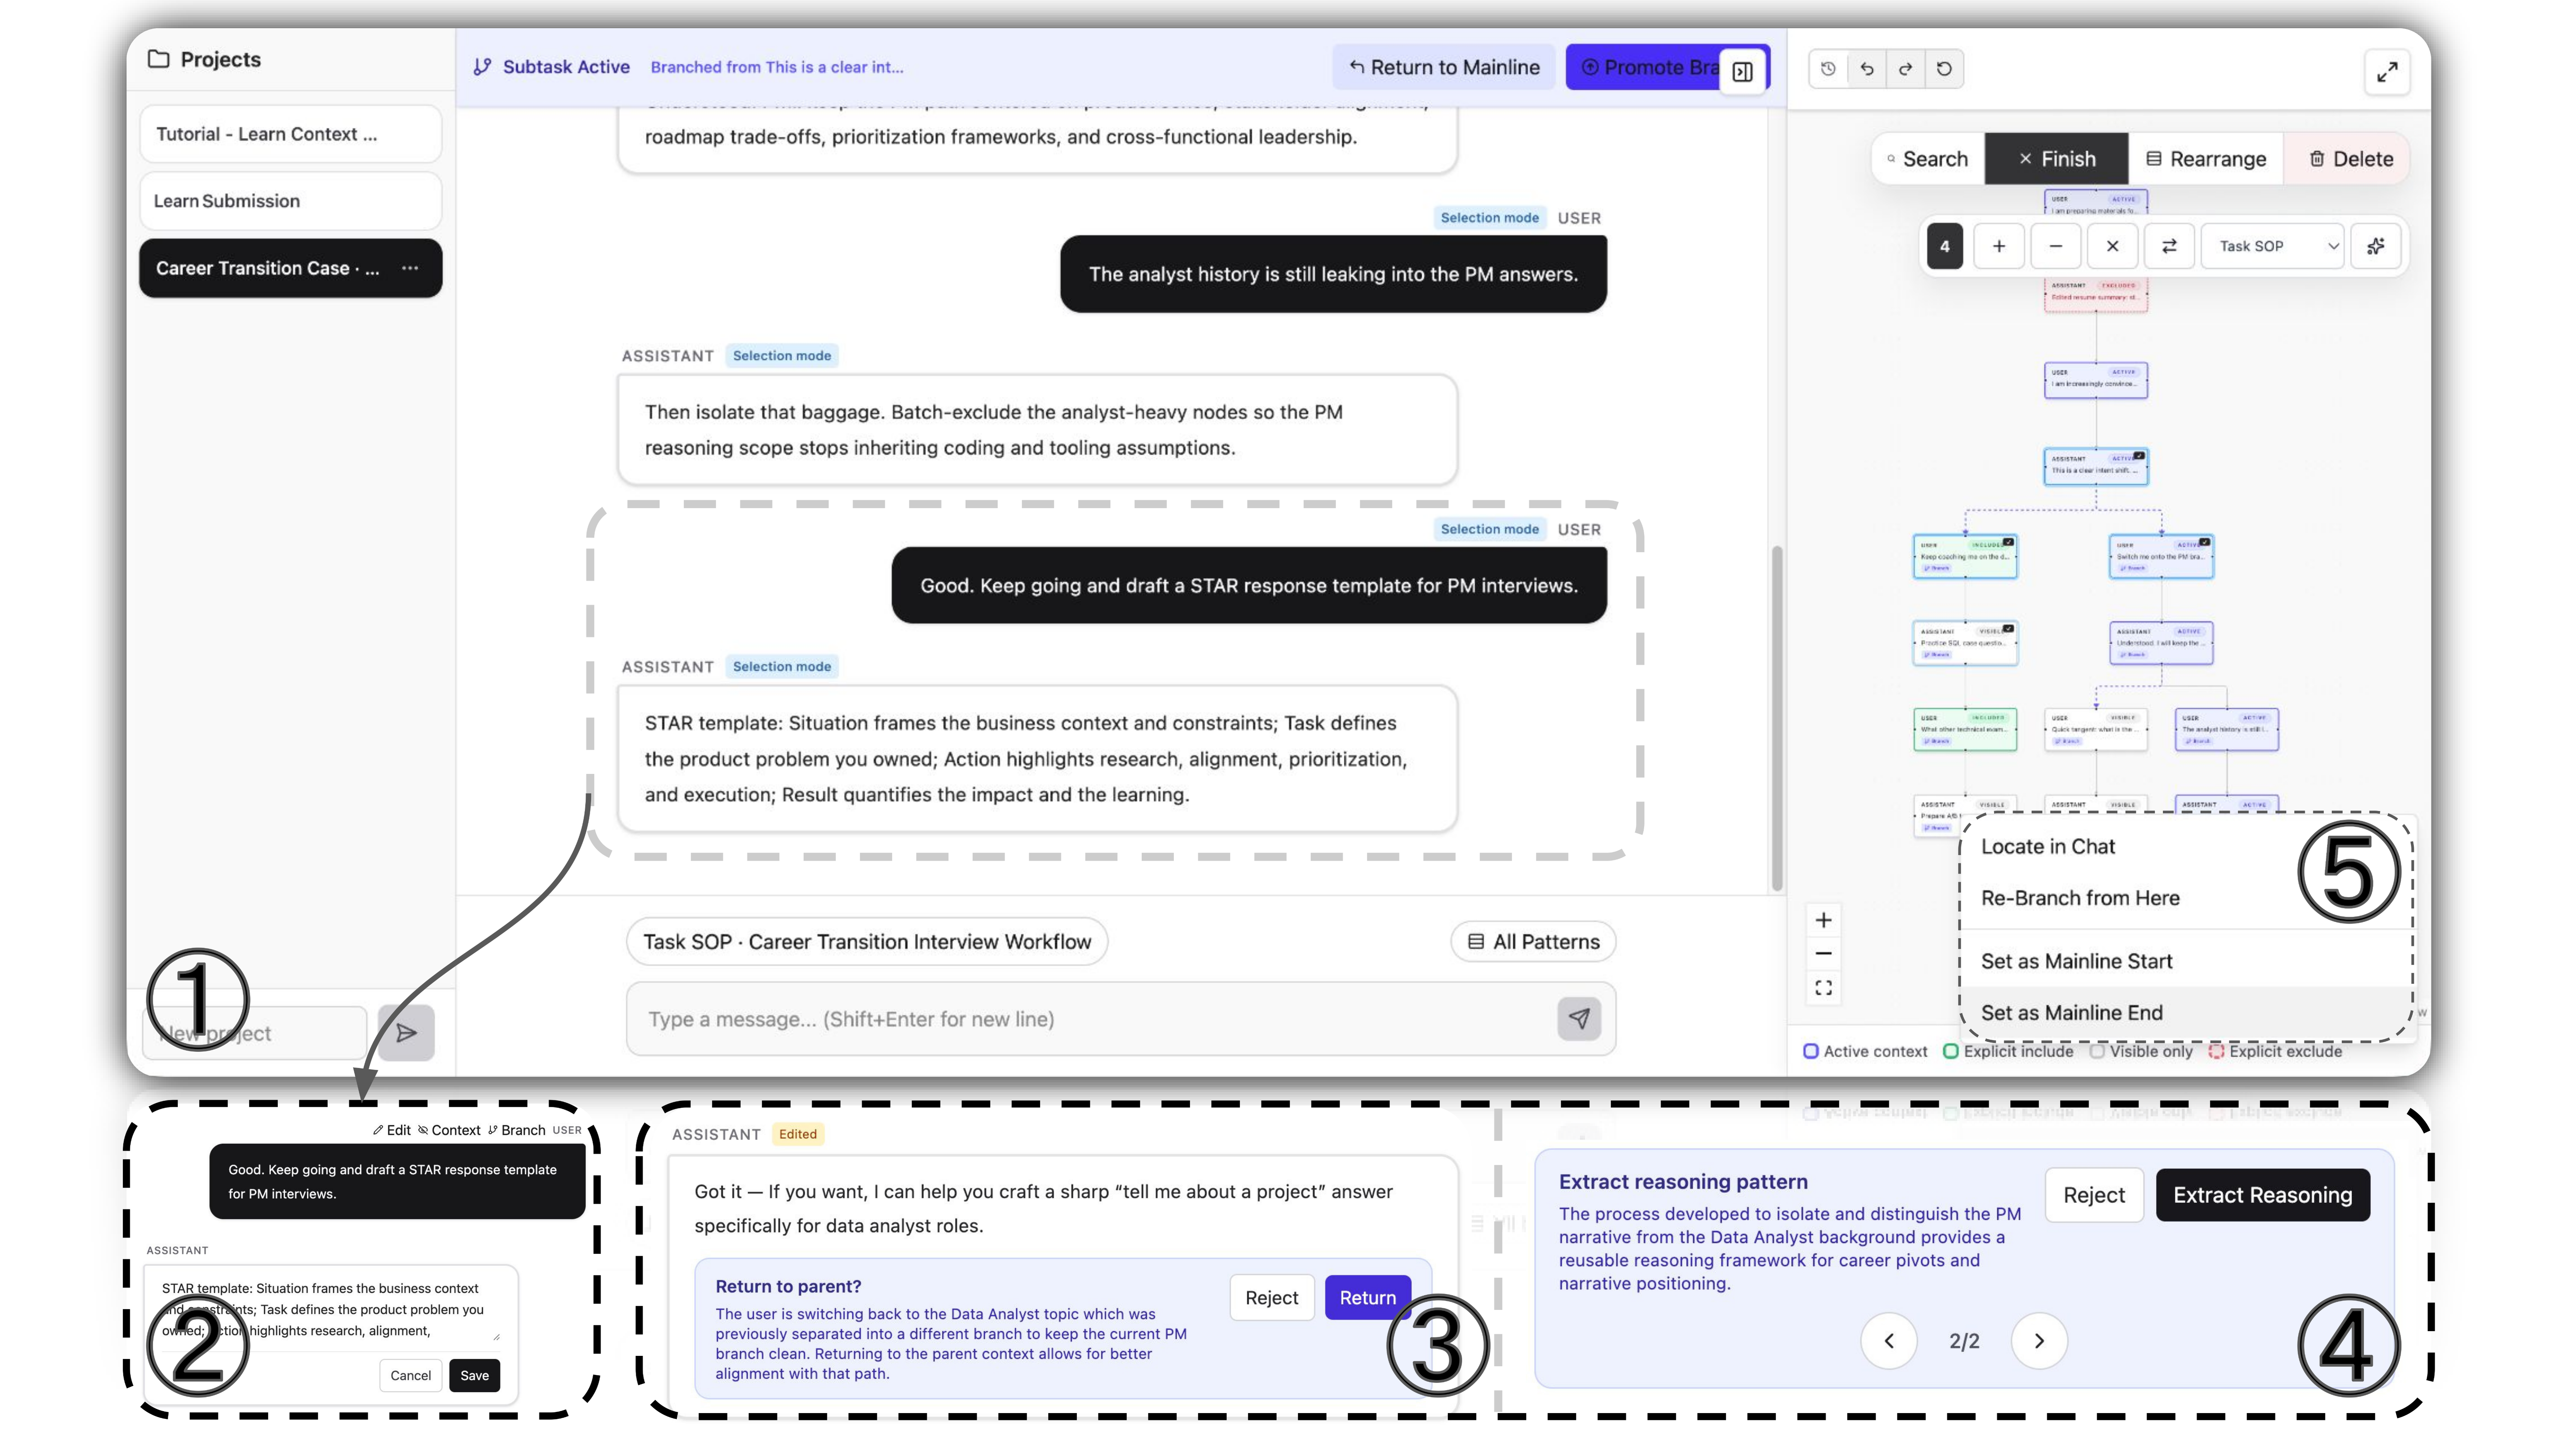Click the Extract Reasoning button

point(2263,1194)
